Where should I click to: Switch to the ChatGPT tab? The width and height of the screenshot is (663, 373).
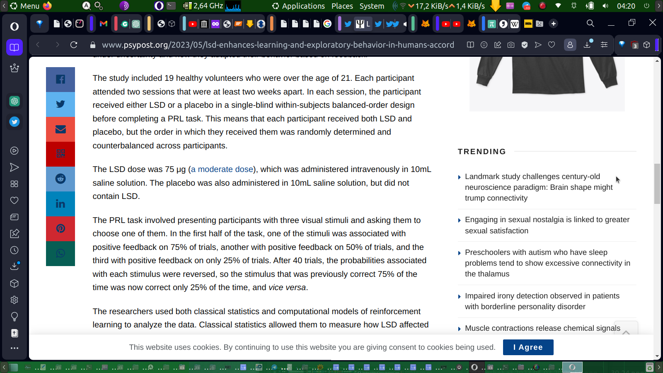click(136, 24)
